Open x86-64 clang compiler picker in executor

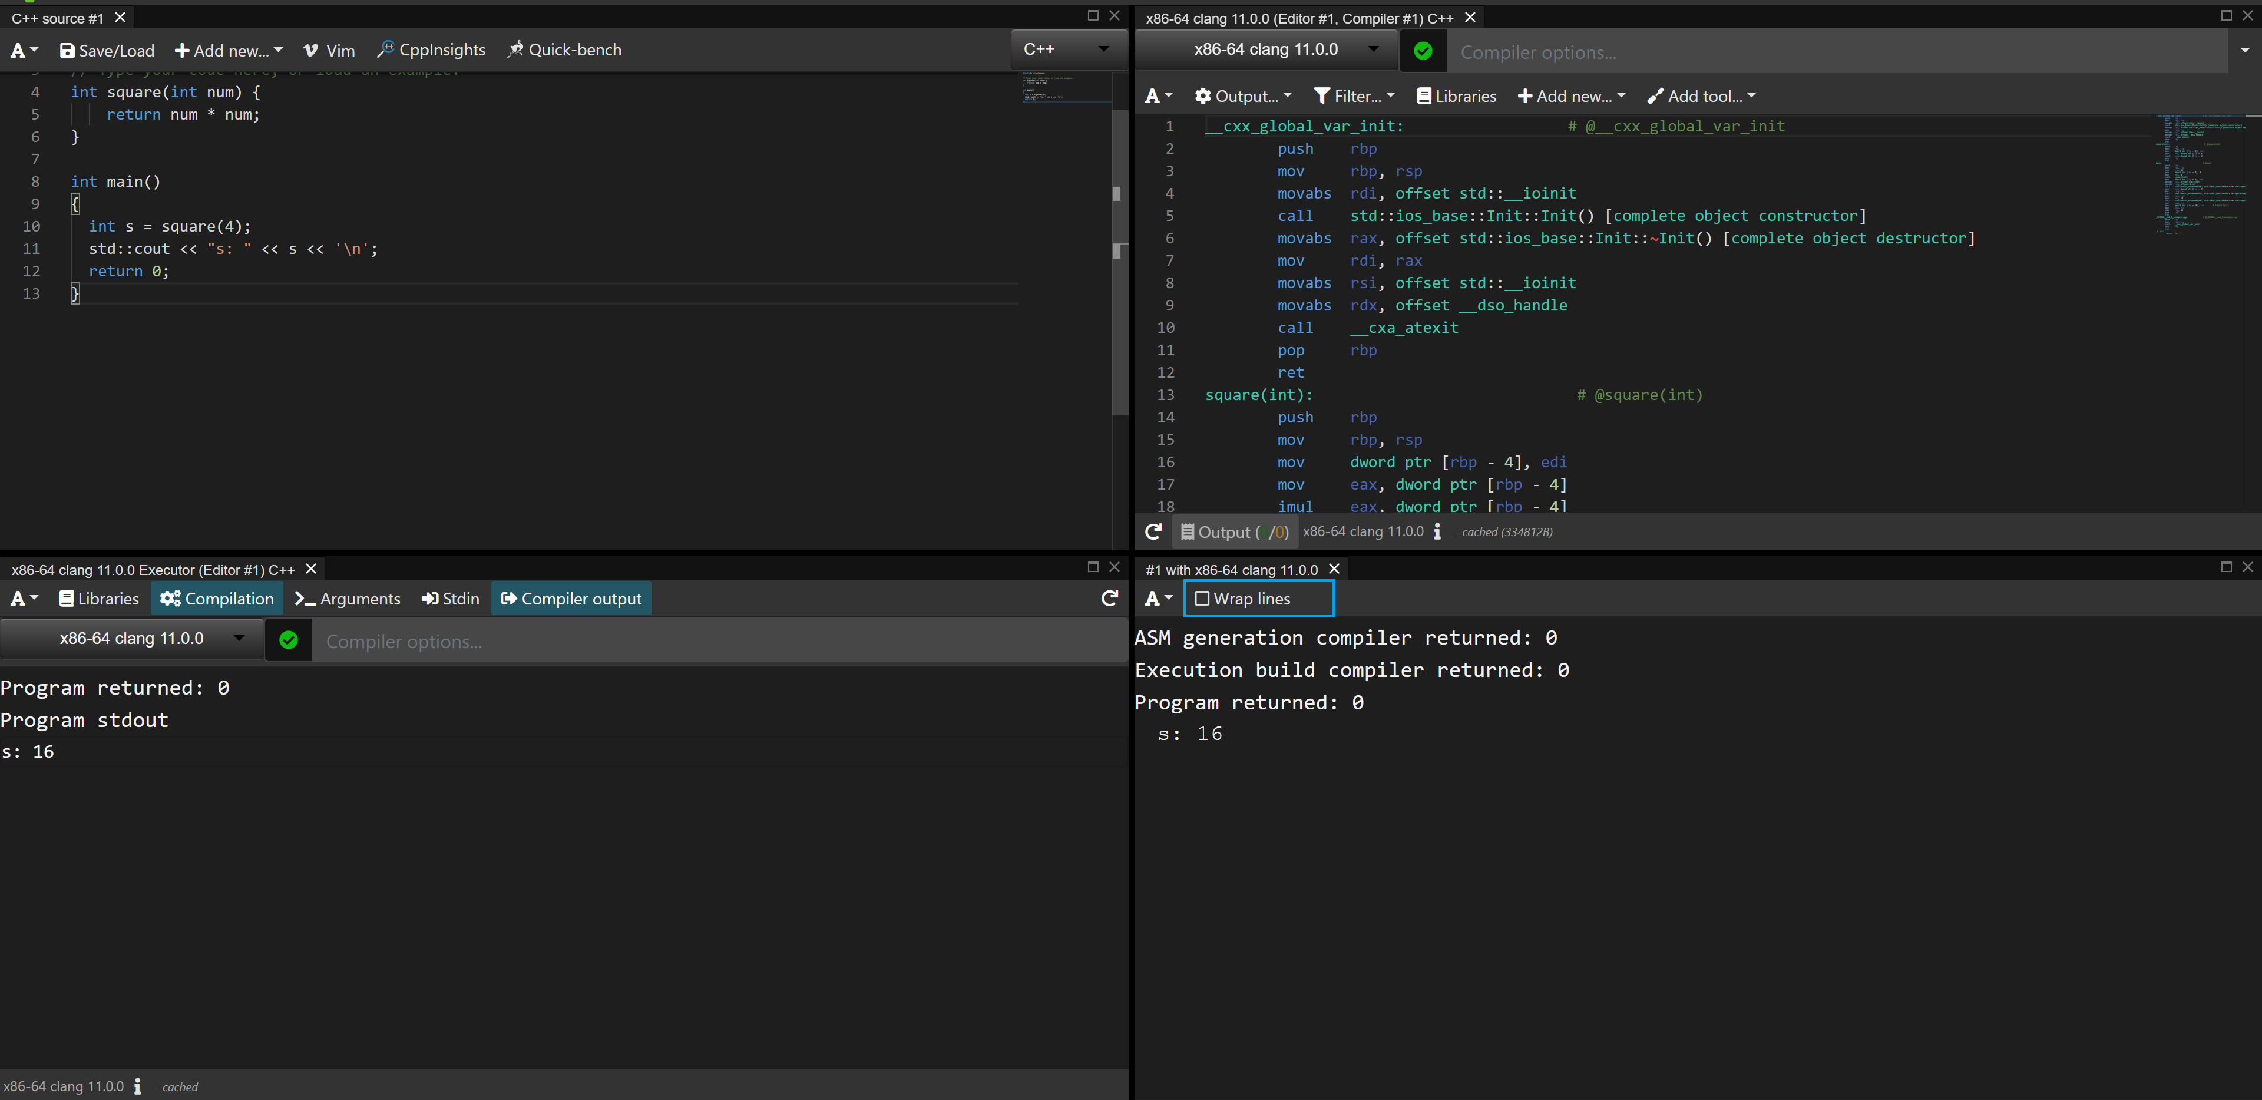132,639
